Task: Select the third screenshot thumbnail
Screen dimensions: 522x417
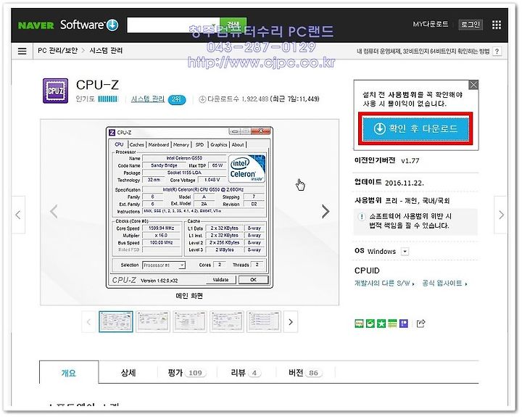Action: (190, 322)
